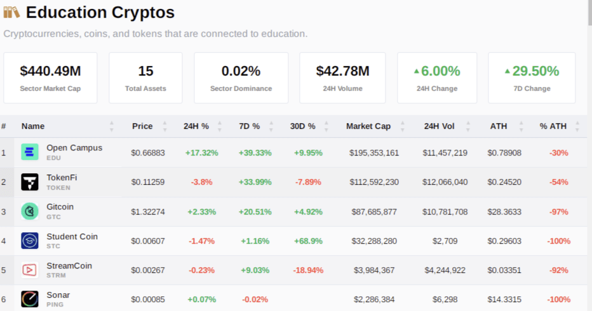Click the green up arrow beside 29.50%

click(508, 71)
